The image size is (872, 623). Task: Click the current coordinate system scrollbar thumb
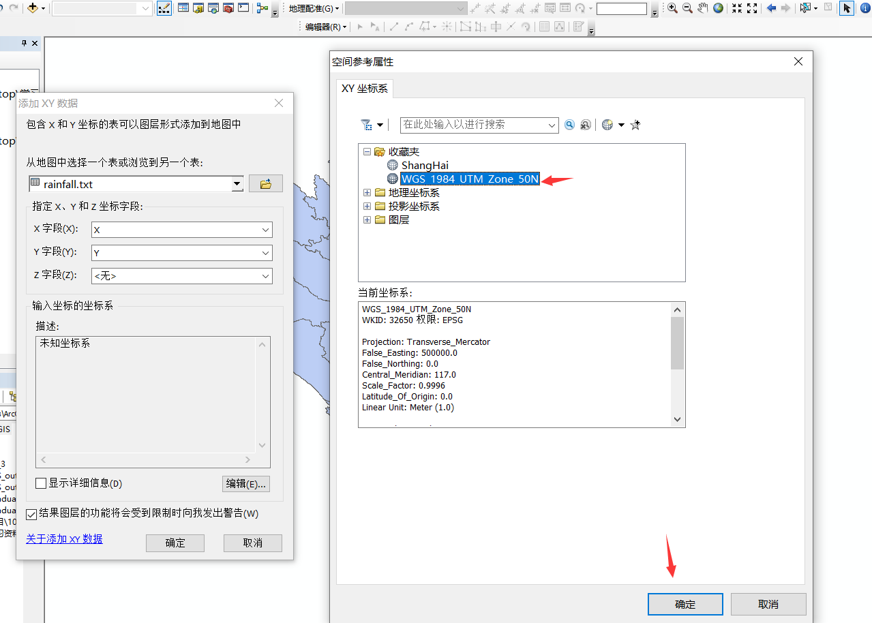[677, 342]
